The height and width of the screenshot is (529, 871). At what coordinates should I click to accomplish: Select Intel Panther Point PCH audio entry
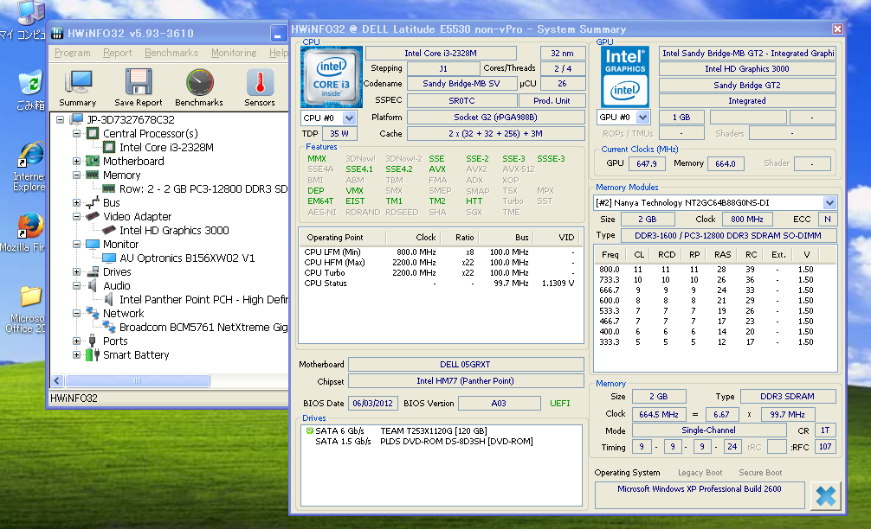pos(203,300)
